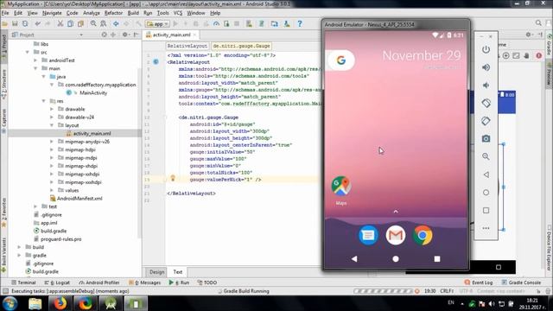Viewport: 553px width, 311px height.
Task: Select proguard-rules.pro file
Action: coord(60,238)
